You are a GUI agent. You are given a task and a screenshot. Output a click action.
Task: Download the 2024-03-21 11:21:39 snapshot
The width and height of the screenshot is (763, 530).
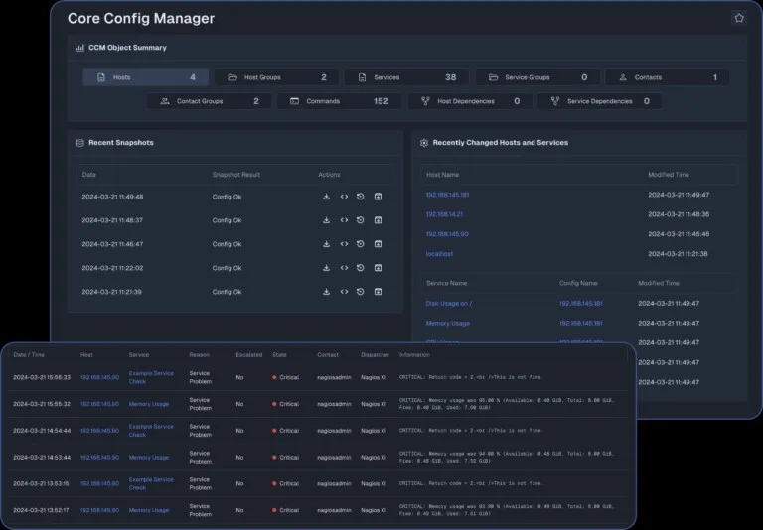(x=326, y=292)
